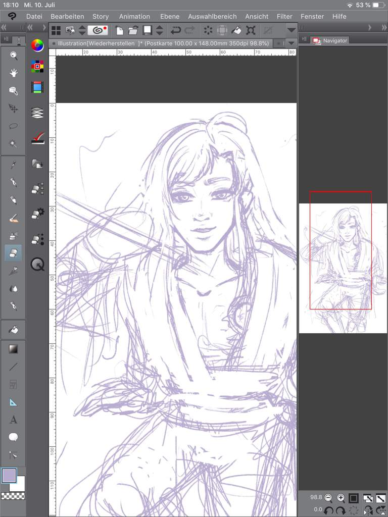Click the 100% square icon in the Navigator
Viewport: 388px width, 517px height.
tap(354, 498)
